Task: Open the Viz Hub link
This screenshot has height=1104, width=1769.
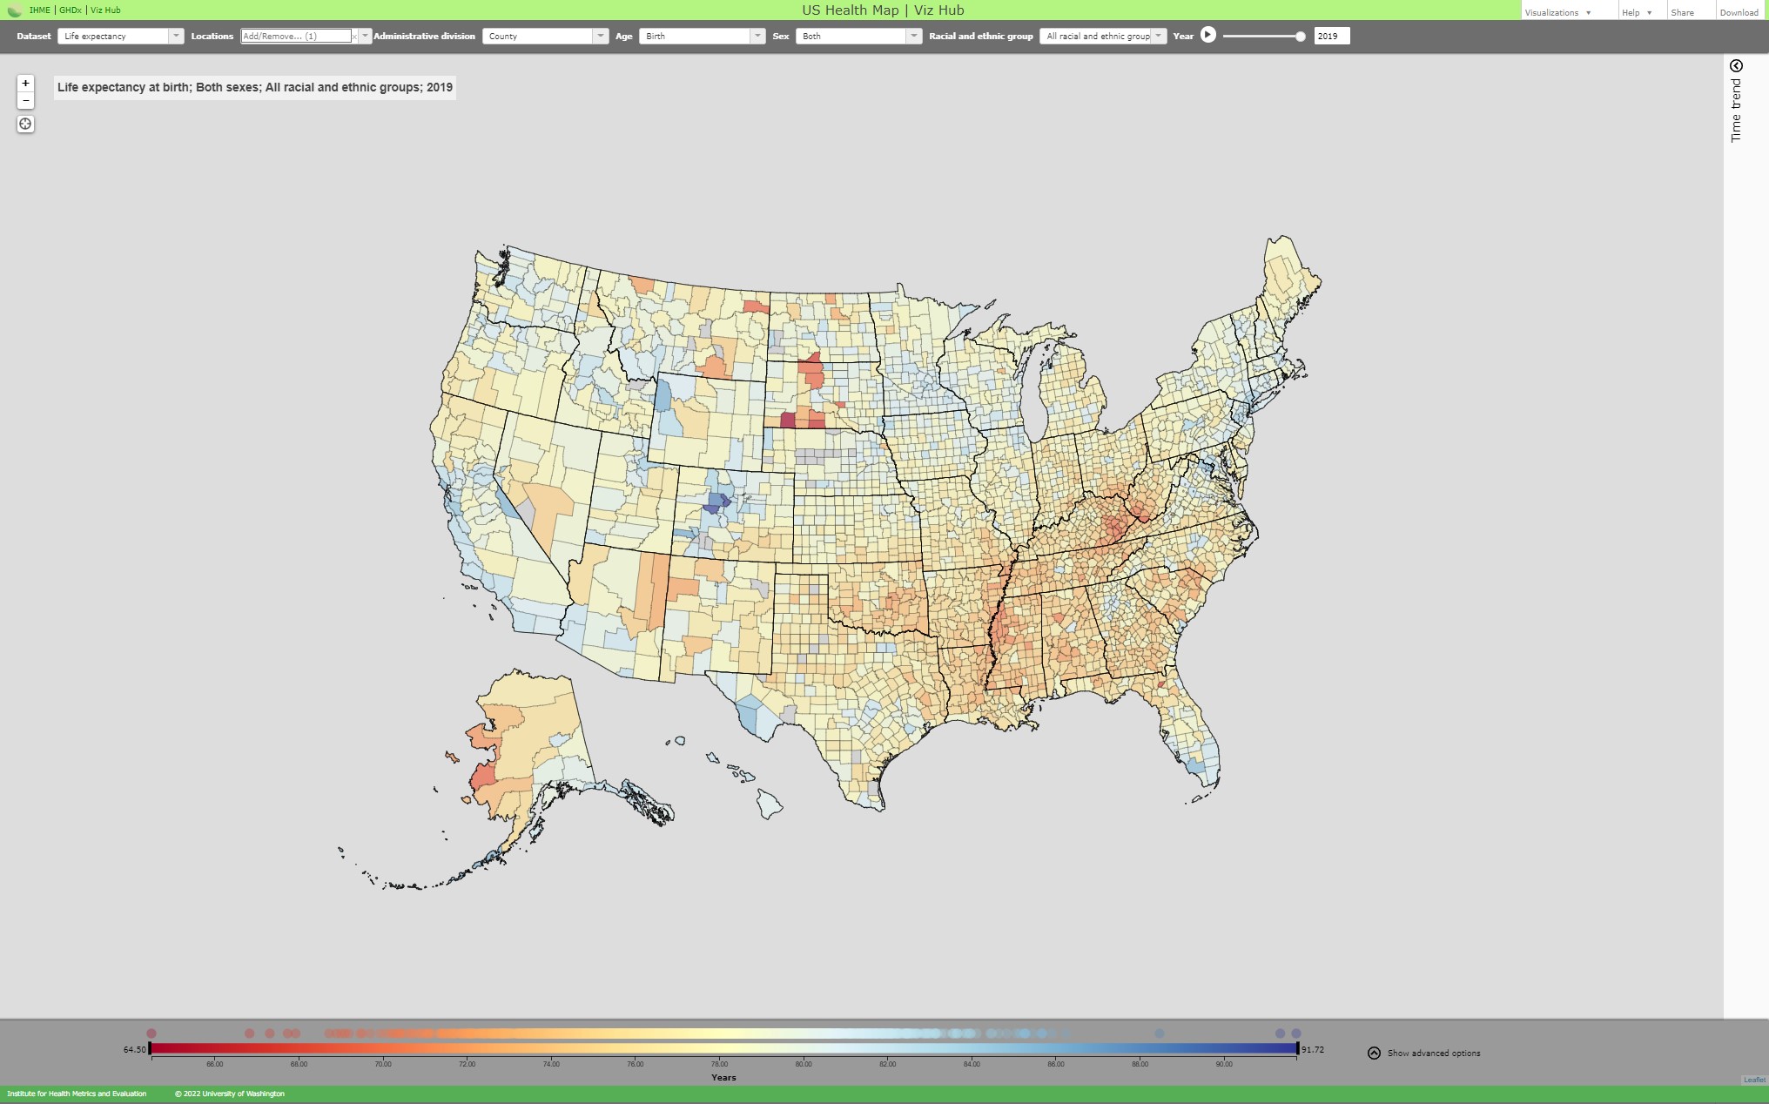Action: tap(105, 10)
